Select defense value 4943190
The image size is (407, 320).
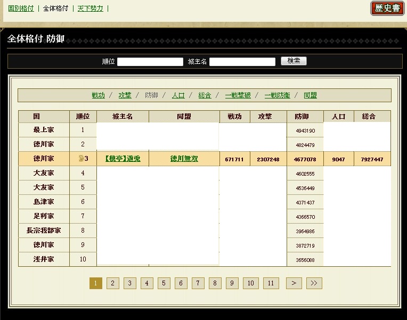[x=305, y=130]
